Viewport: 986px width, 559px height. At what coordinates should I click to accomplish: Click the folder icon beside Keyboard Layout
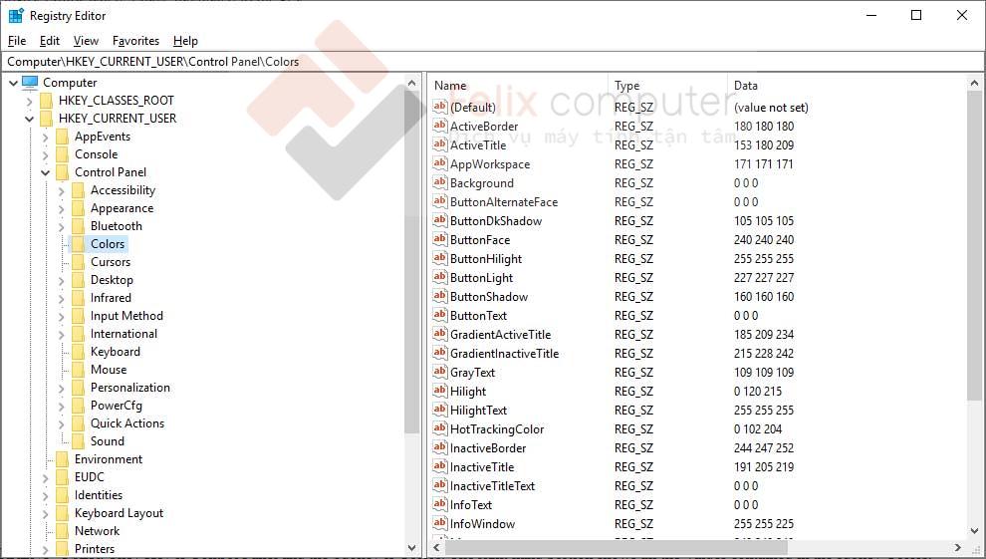62,513
